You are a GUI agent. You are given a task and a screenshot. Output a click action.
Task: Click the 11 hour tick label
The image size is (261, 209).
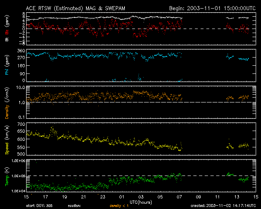[x=217, y=197]
